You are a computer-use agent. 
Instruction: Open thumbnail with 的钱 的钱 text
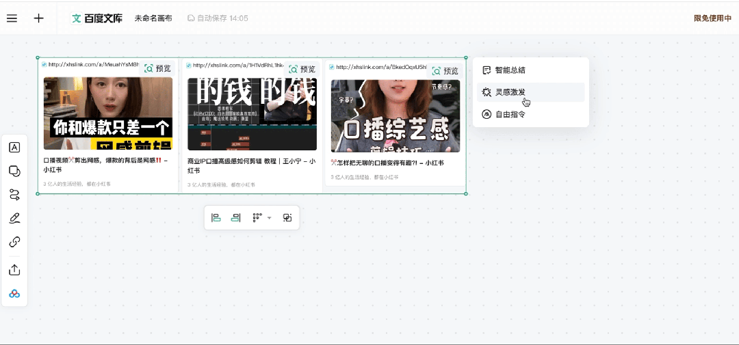coord(252,114)
